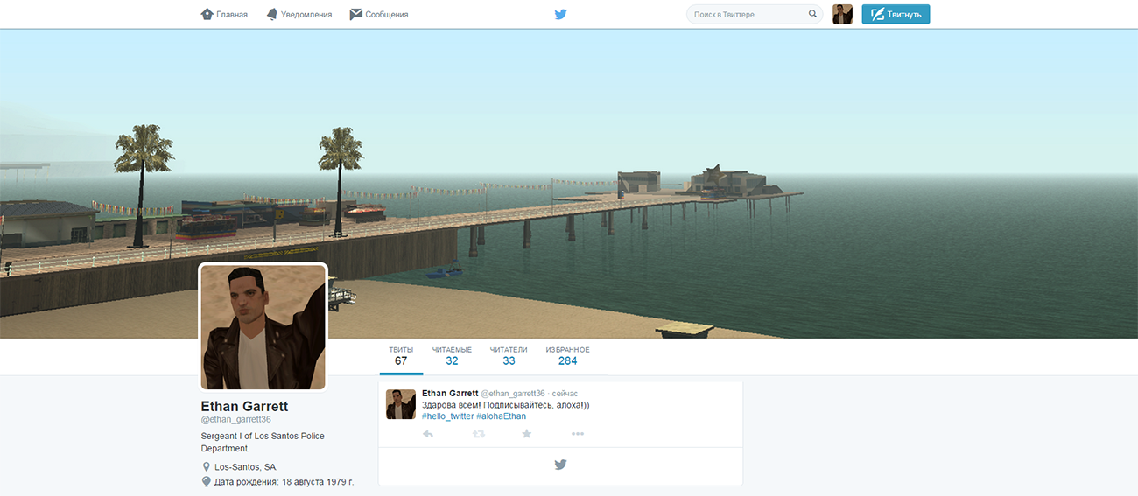Click the profile header beach image
The width and height of the screenshot is (1138, 496).
(x=569, y=184)
